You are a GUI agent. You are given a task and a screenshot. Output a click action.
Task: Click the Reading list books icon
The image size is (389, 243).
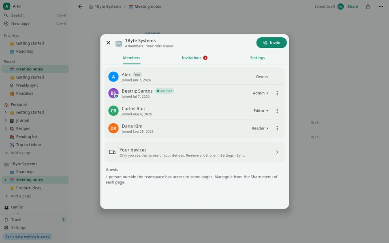tap(12, 137)
